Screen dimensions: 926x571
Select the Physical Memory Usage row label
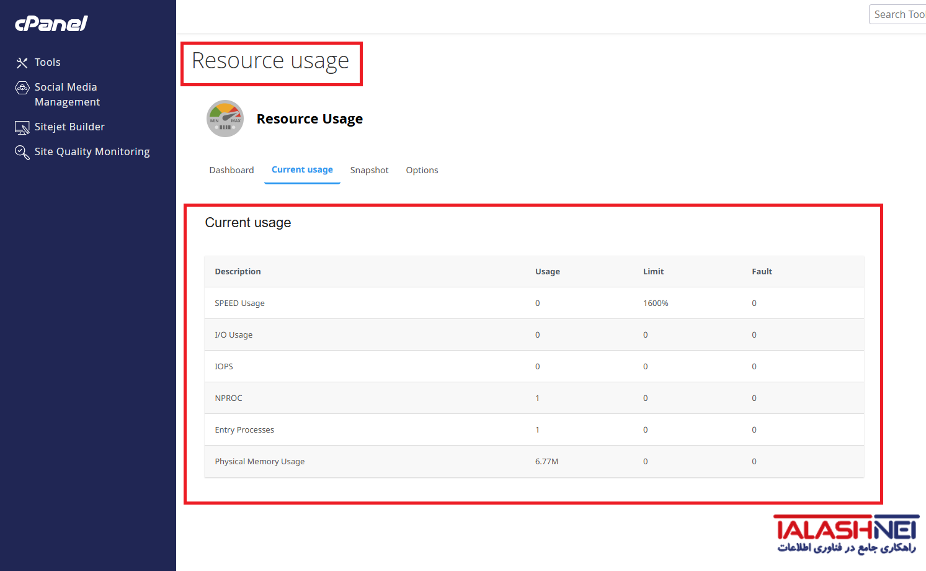click(x=259, y=461)
